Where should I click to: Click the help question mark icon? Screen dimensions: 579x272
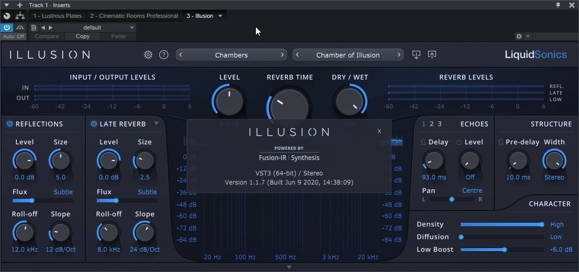164,55
